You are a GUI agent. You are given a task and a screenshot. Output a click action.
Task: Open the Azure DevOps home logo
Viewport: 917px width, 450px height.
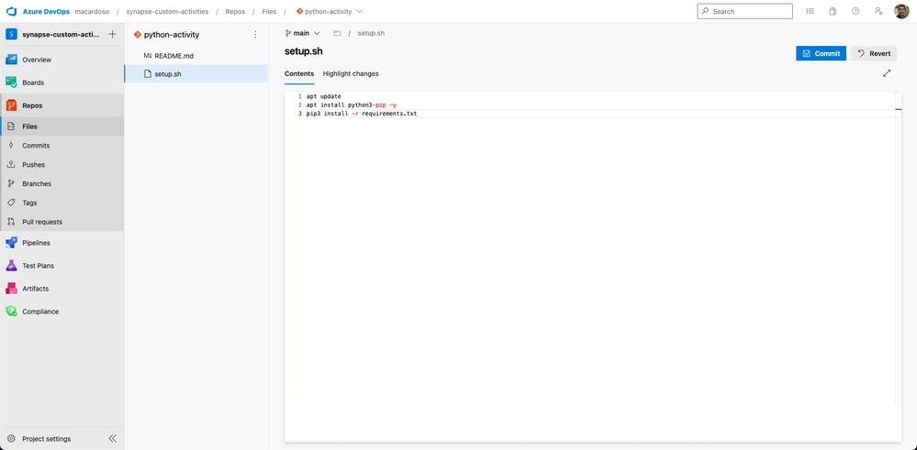point(11,12)
